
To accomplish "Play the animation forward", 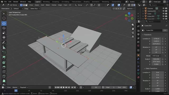I will (x=64, y=87).
